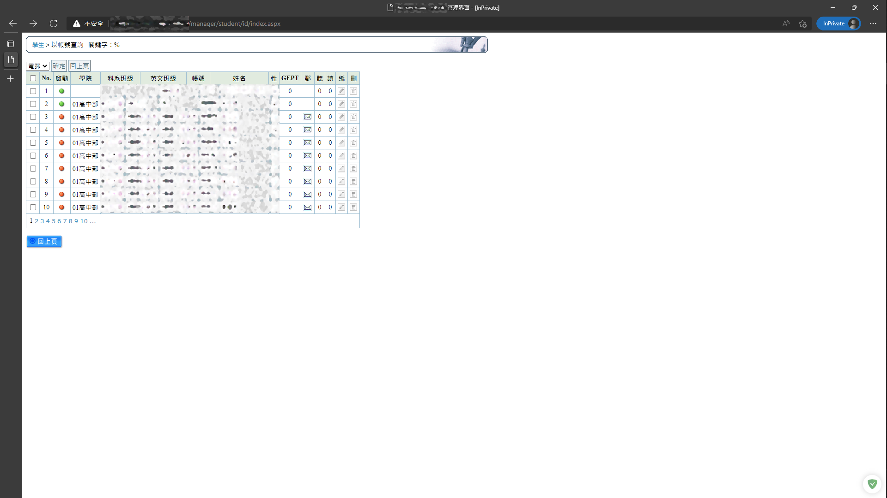Go to results page 7

(65, 221)
